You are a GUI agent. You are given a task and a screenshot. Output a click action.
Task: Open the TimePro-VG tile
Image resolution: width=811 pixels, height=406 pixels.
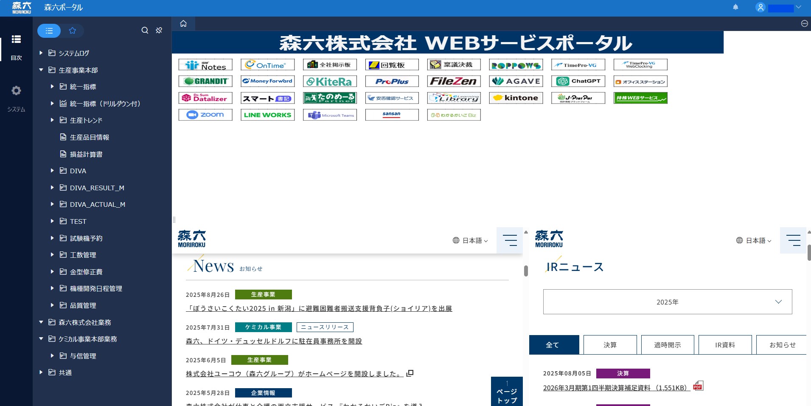578,65
